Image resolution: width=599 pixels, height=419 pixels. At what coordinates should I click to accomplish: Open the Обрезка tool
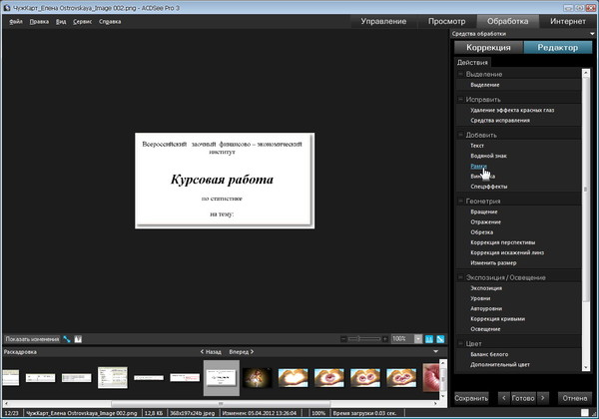pyautogui.click(x=482, y=232)
